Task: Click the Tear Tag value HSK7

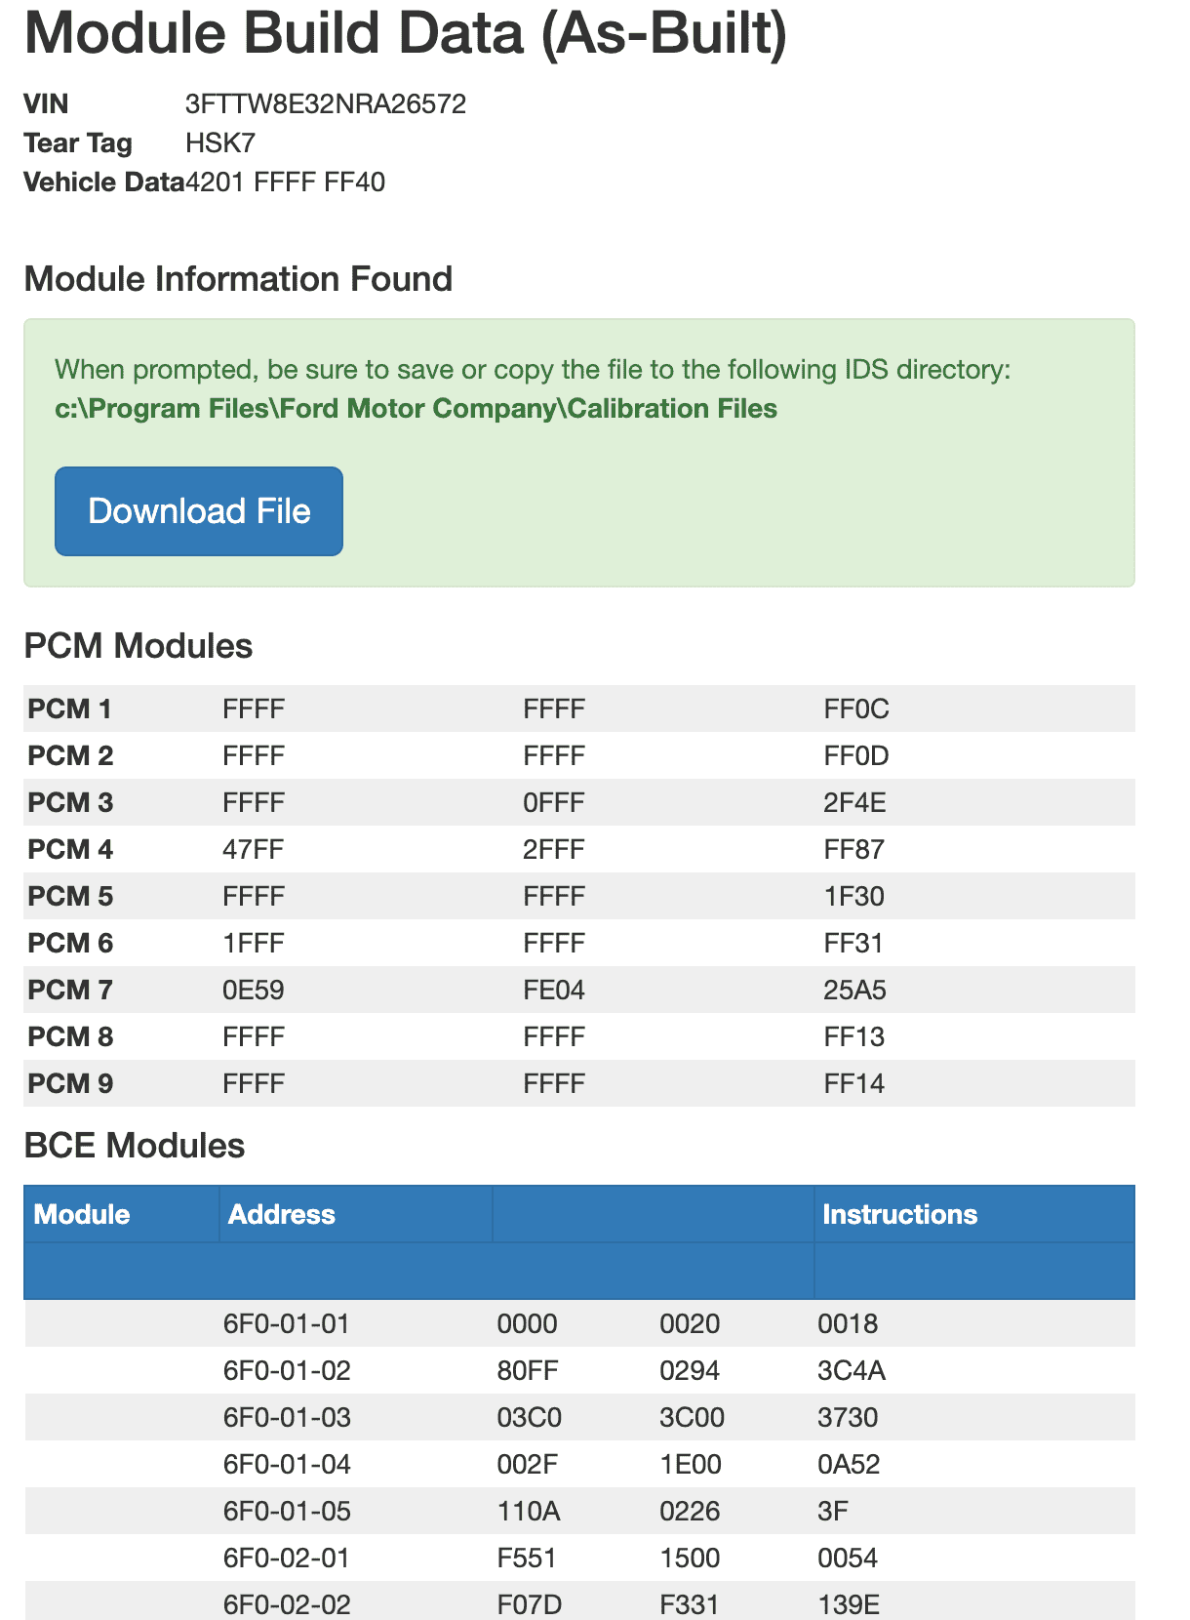Action: pyautogui.click(x=220, y=143)
